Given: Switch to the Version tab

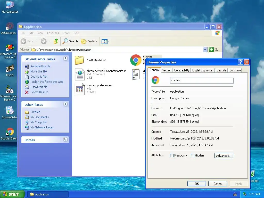Looking at the screenshot, I should 167,70.
